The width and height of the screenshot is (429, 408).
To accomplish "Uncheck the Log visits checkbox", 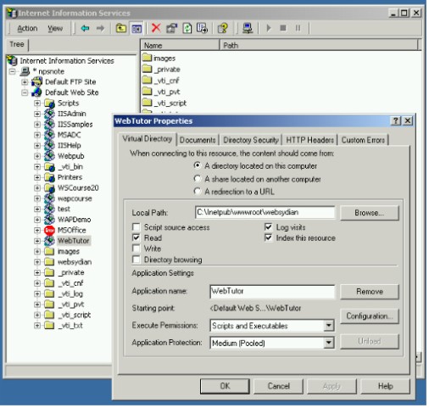I will pyautogui.click(x=268, y=227).
